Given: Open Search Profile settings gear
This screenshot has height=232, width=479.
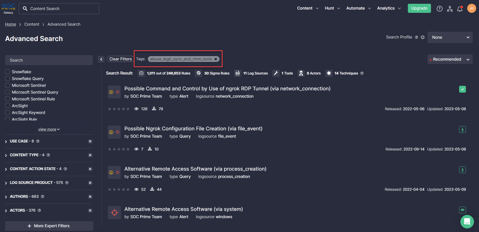Looking at the screenshot, I should (423, 37).
